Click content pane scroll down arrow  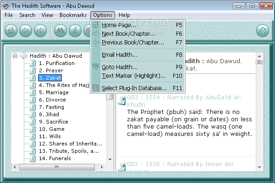coord(259,167)
